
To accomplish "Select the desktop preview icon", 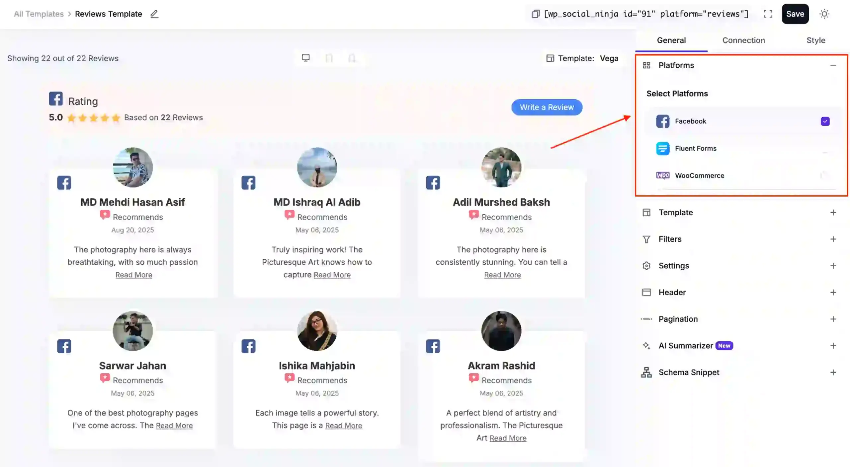I will 305,58.
